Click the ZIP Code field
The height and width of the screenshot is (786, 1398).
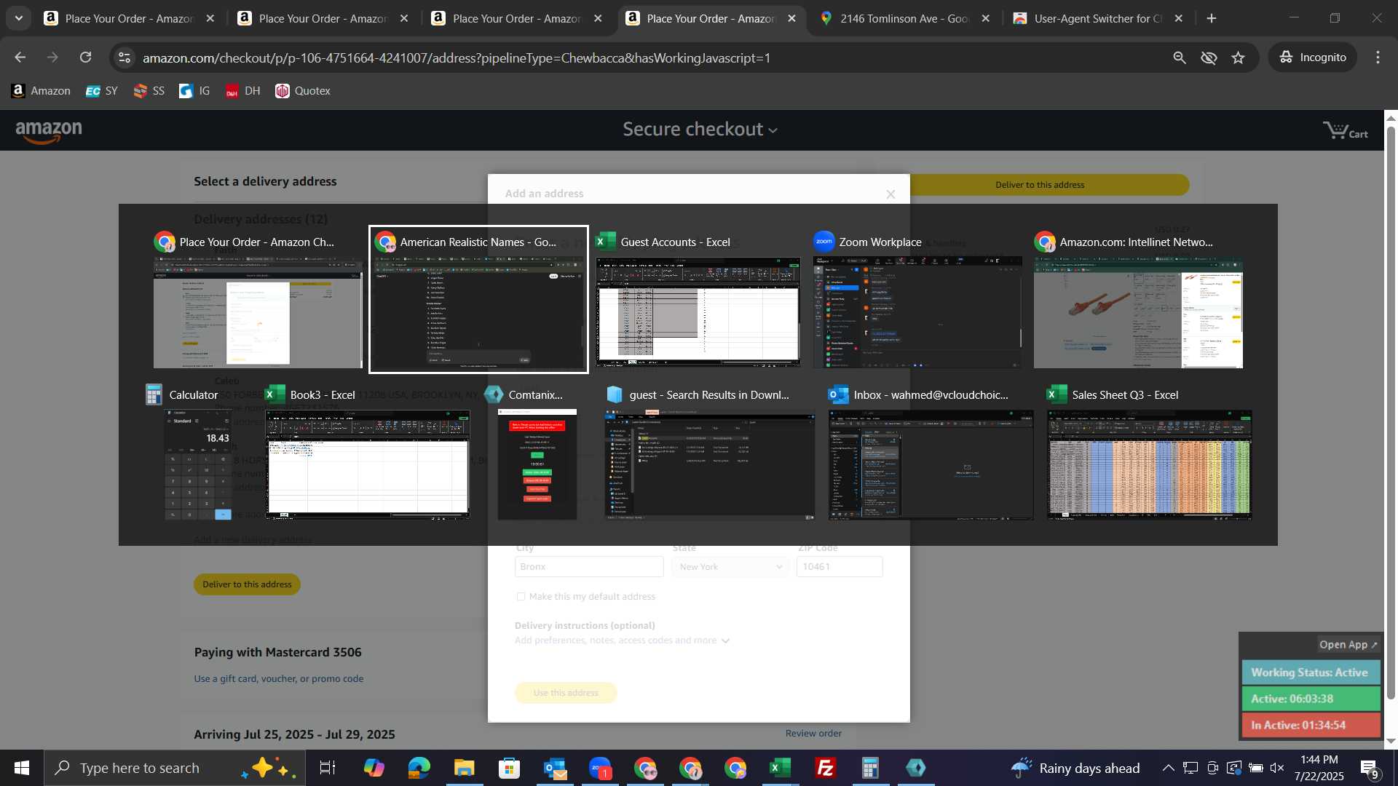coord(840,567)
